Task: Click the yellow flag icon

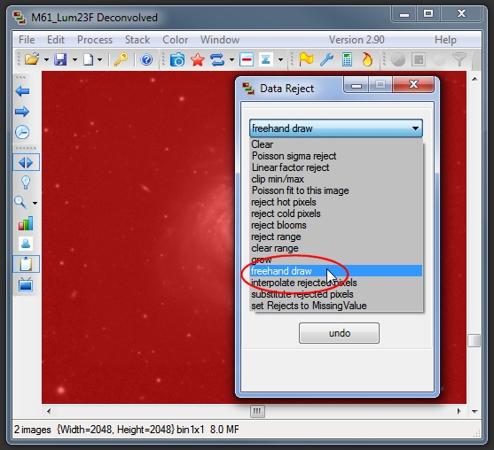Action: [306, 59]
